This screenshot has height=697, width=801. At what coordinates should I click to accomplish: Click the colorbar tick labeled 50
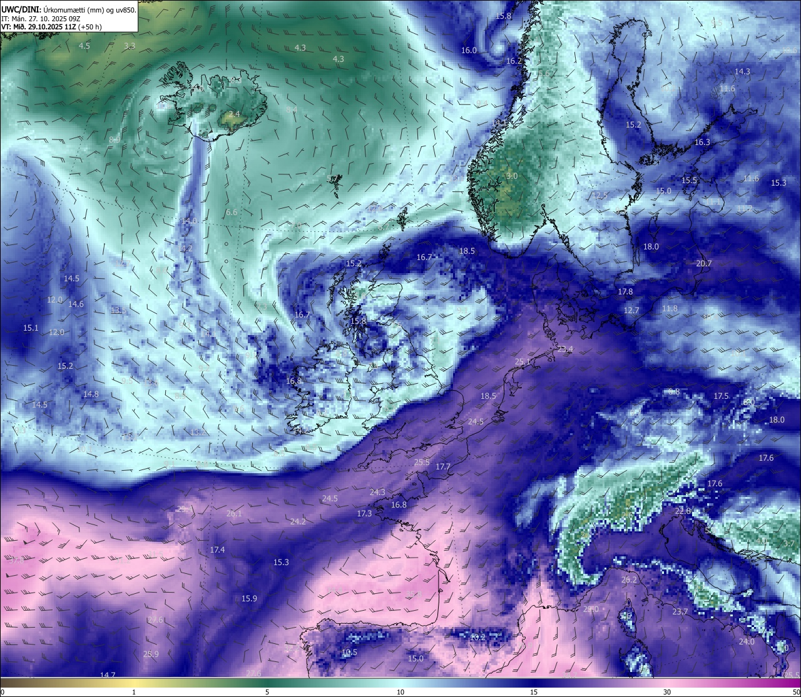tap(795, 692)
